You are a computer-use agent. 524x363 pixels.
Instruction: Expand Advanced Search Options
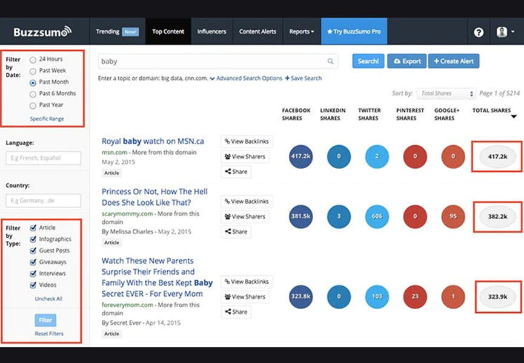pyautogui.click(x=246, y=78)
